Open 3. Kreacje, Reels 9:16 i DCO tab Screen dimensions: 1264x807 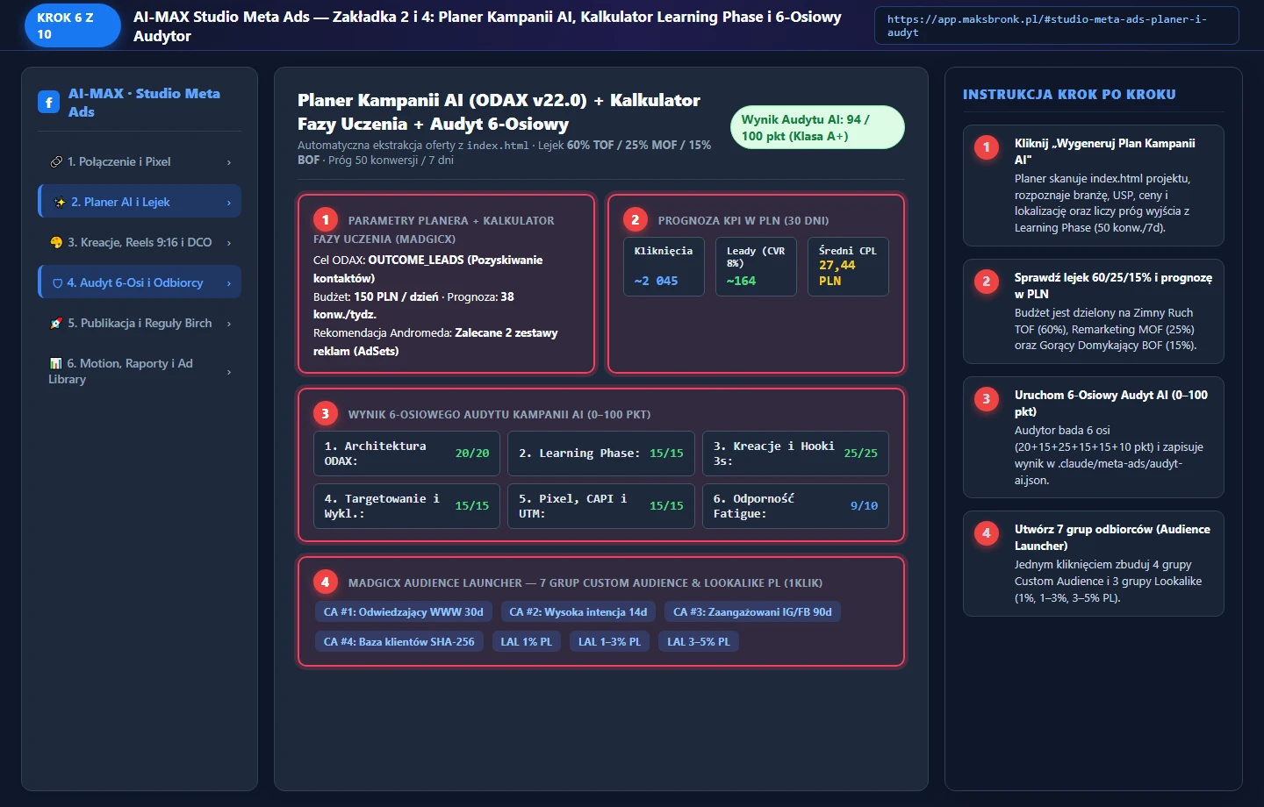[140, 242]
